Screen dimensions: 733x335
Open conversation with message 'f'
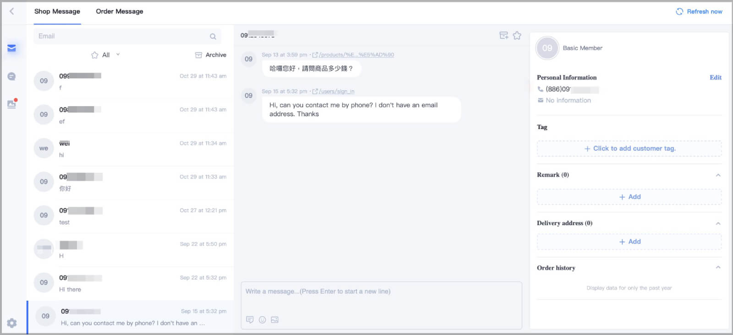(x=130, y=81)
